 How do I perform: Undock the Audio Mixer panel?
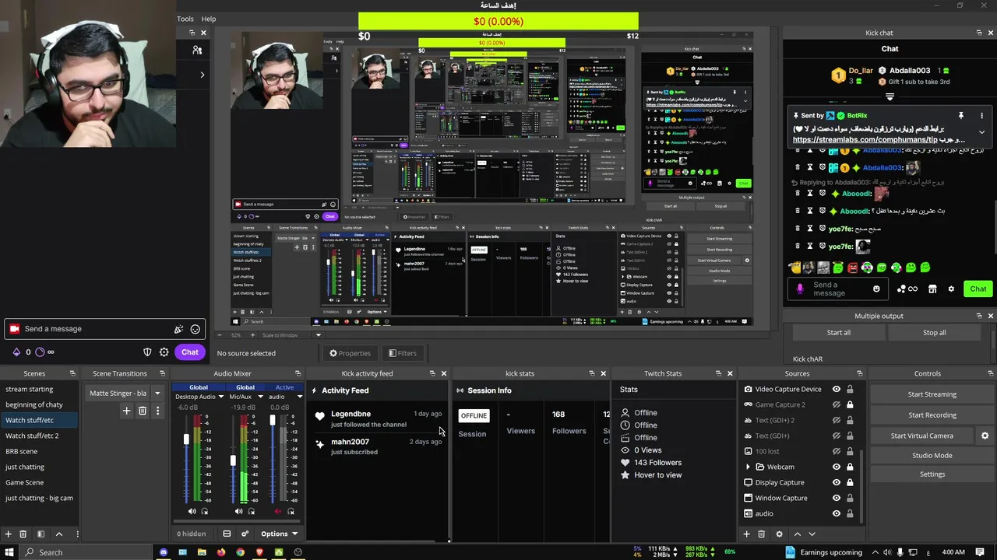[x=298, y=373]
